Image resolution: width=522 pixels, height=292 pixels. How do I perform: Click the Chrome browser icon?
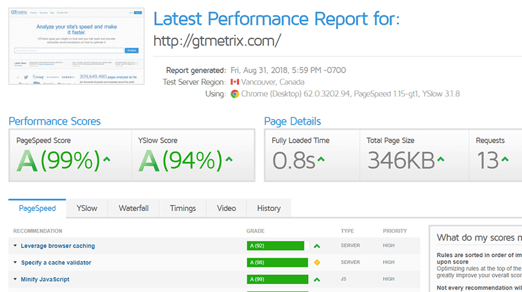235,94
